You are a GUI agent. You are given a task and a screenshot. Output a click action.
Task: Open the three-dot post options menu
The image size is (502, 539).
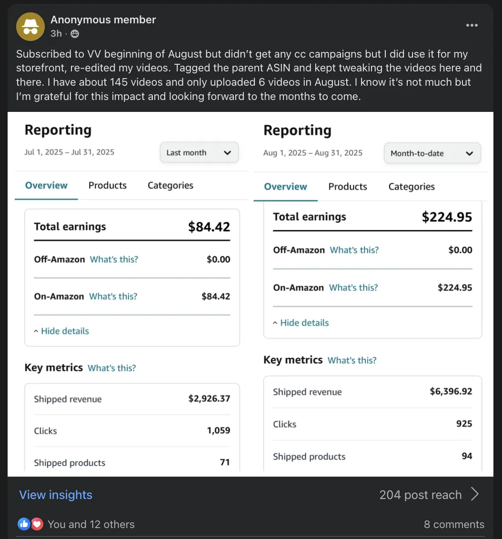472,25
